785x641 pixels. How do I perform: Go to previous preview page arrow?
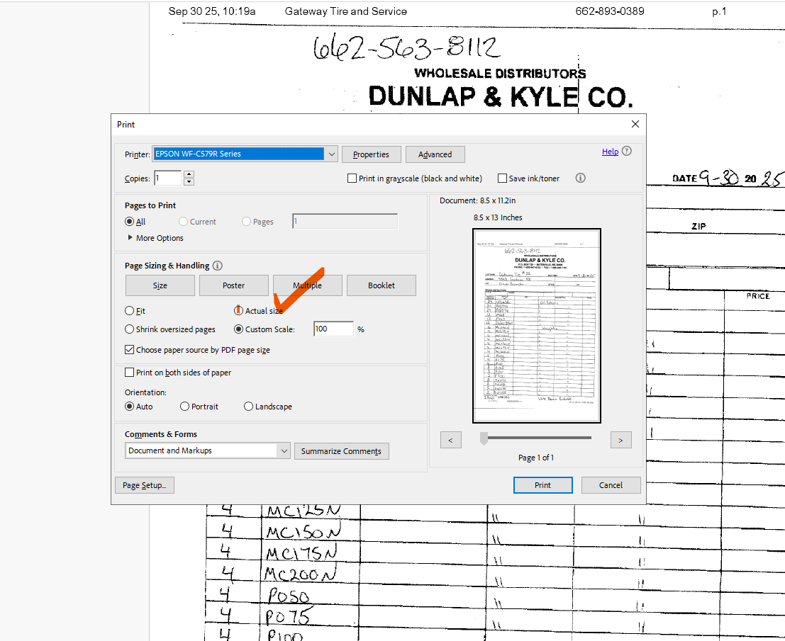pos(450,440)
